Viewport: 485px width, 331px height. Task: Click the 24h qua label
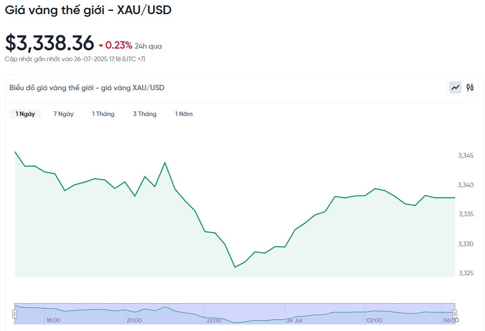pyautogui.click(x=148, y=46)
